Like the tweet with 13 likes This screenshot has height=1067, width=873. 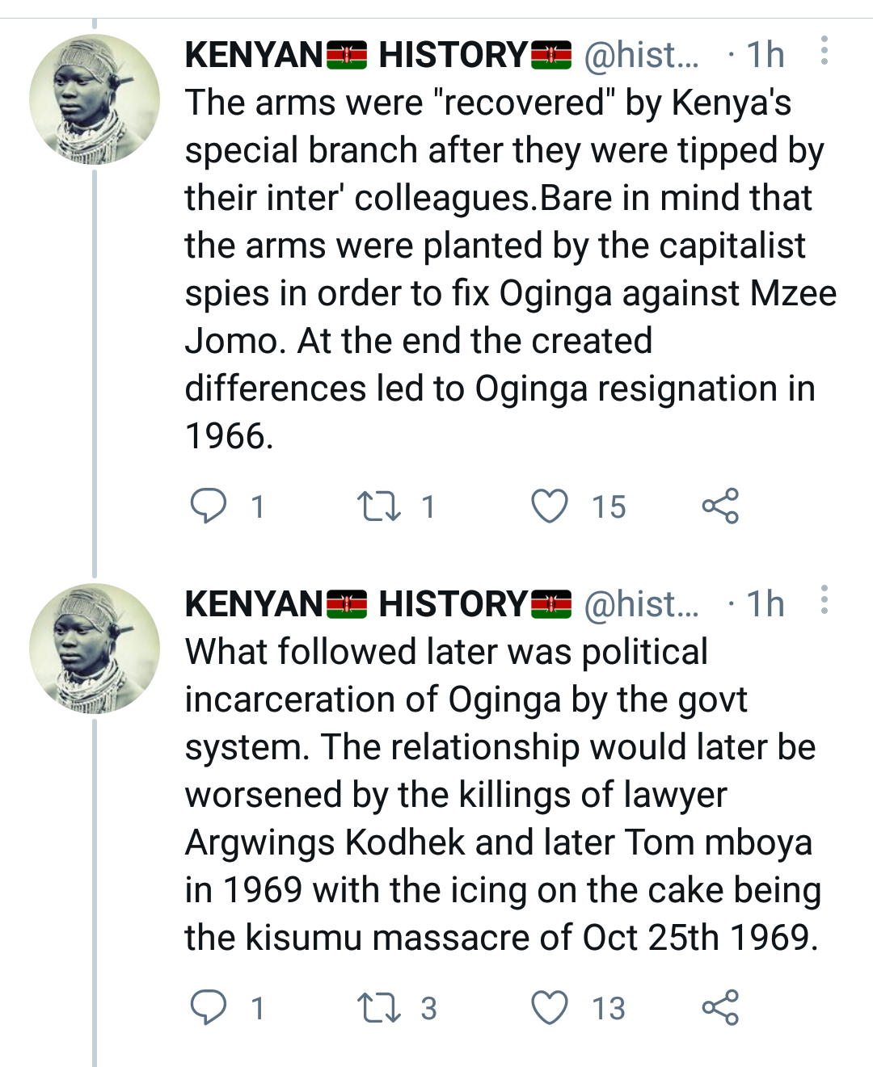(550, 1008)
